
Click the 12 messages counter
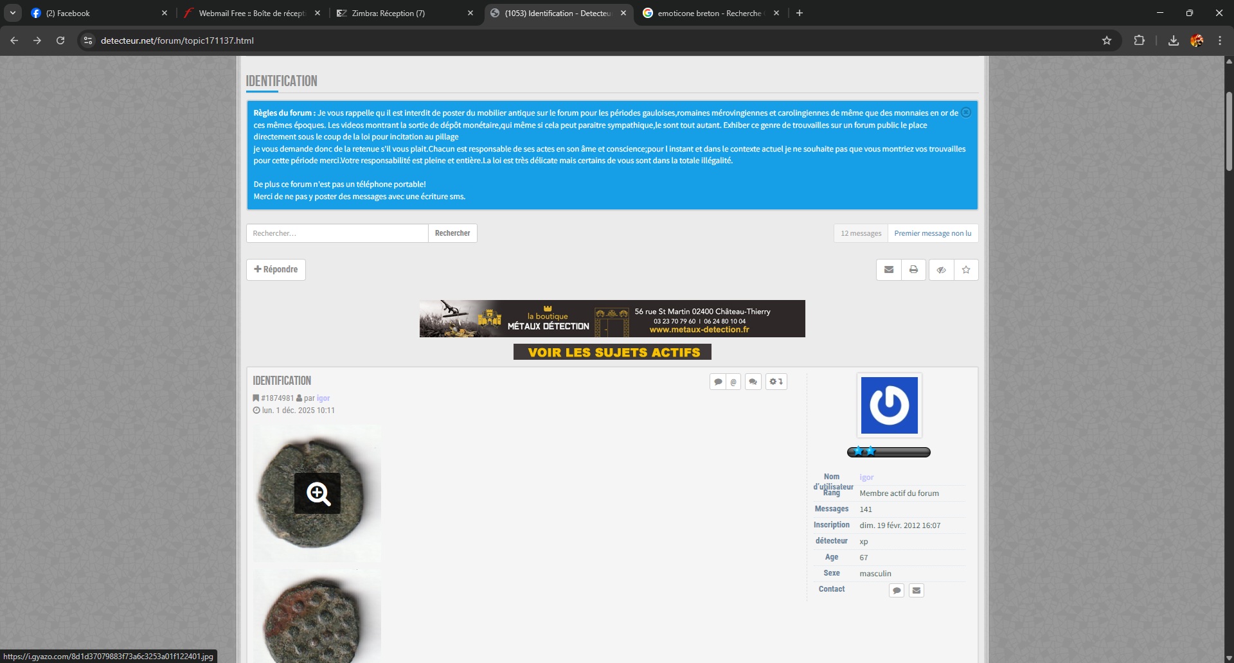click(861, 233)
